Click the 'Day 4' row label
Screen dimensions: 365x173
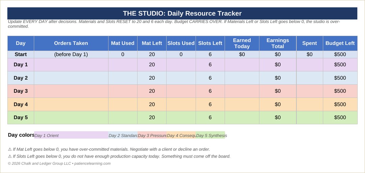pyautogui.click(x=21, y=104)
